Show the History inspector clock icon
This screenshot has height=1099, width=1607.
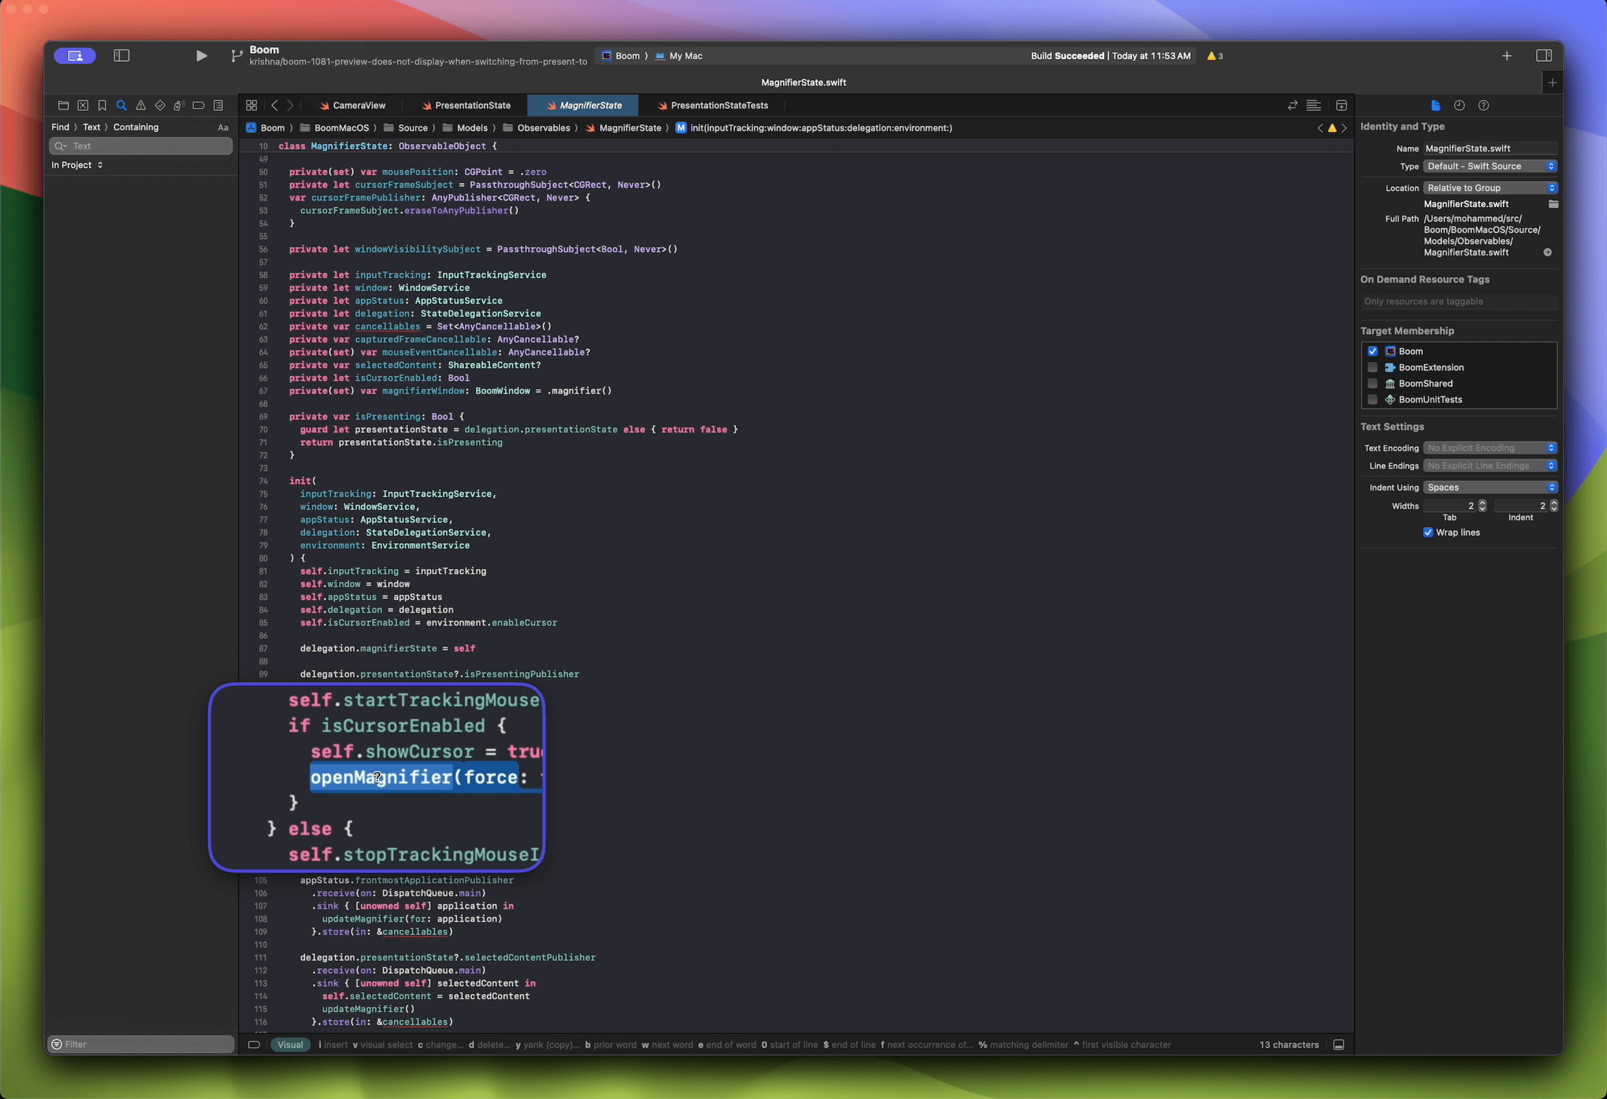1459,106
